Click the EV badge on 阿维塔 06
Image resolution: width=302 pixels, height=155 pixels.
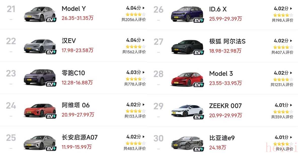pos(51,116)
